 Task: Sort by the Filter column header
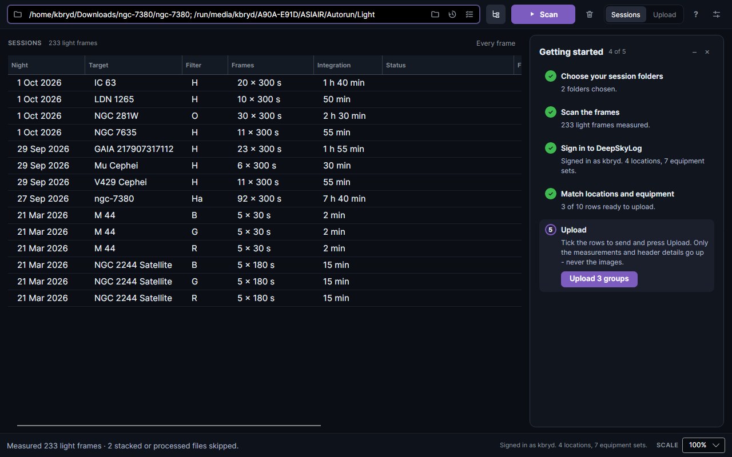point(205,65)
